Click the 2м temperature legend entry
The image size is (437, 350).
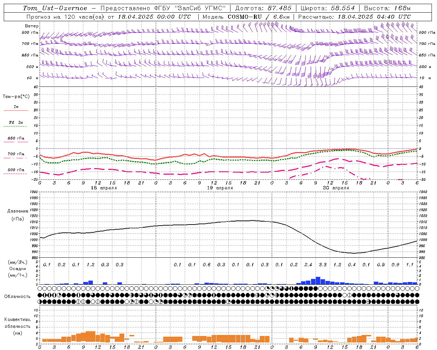16,107
